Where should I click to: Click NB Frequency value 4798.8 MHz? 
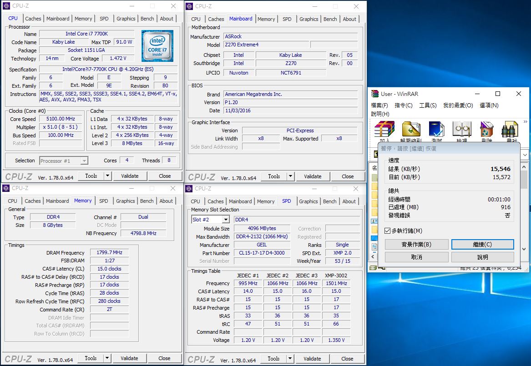click(x=143, y=233)
